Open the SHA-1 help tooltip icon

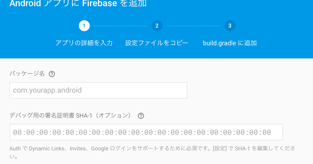click(141, 116)
